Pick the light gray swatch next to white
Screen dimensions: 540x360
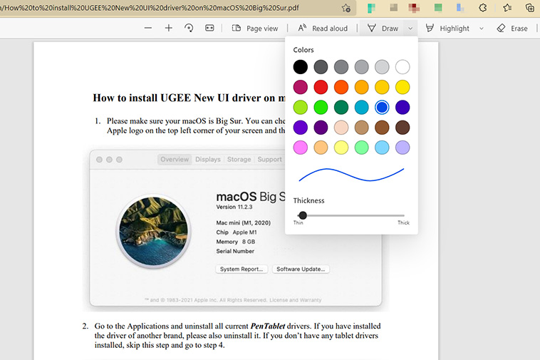(x=382, y=67)
